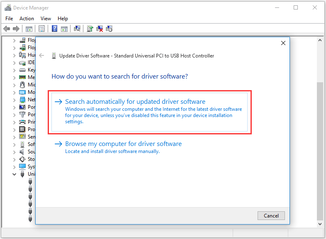Click the dialog's back arrow button
Screen dimensions: 326x239
[x=41, y=55]
